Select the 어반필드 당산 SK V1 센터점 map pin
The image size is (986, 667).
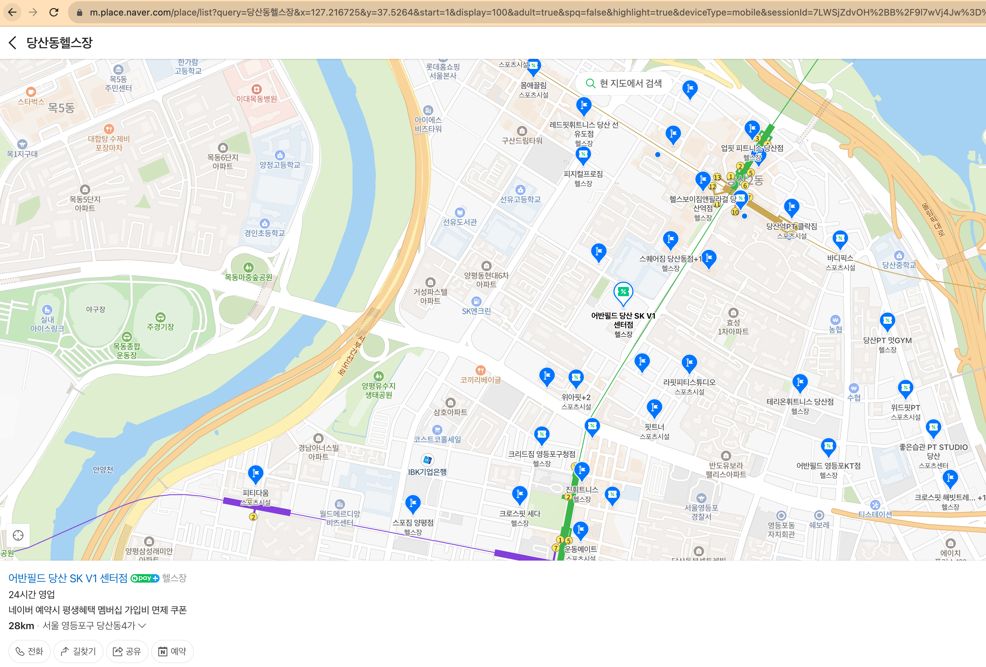[623, 293]
